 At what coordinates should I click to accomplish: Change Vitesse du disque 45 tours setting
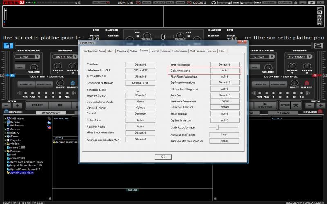click(140, 107)
